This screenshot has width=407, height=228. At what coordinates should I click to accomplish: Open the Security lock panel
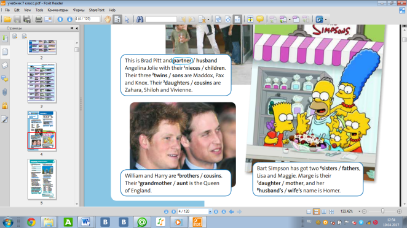5,105
